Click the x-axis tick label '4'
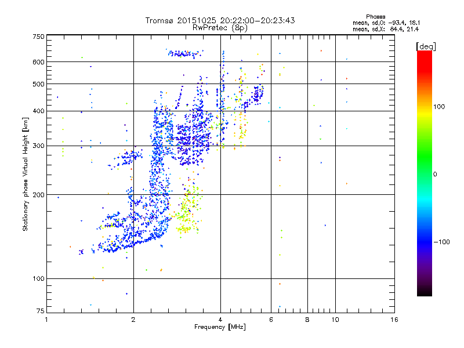The image size is (464, 348). pos(220,320)
